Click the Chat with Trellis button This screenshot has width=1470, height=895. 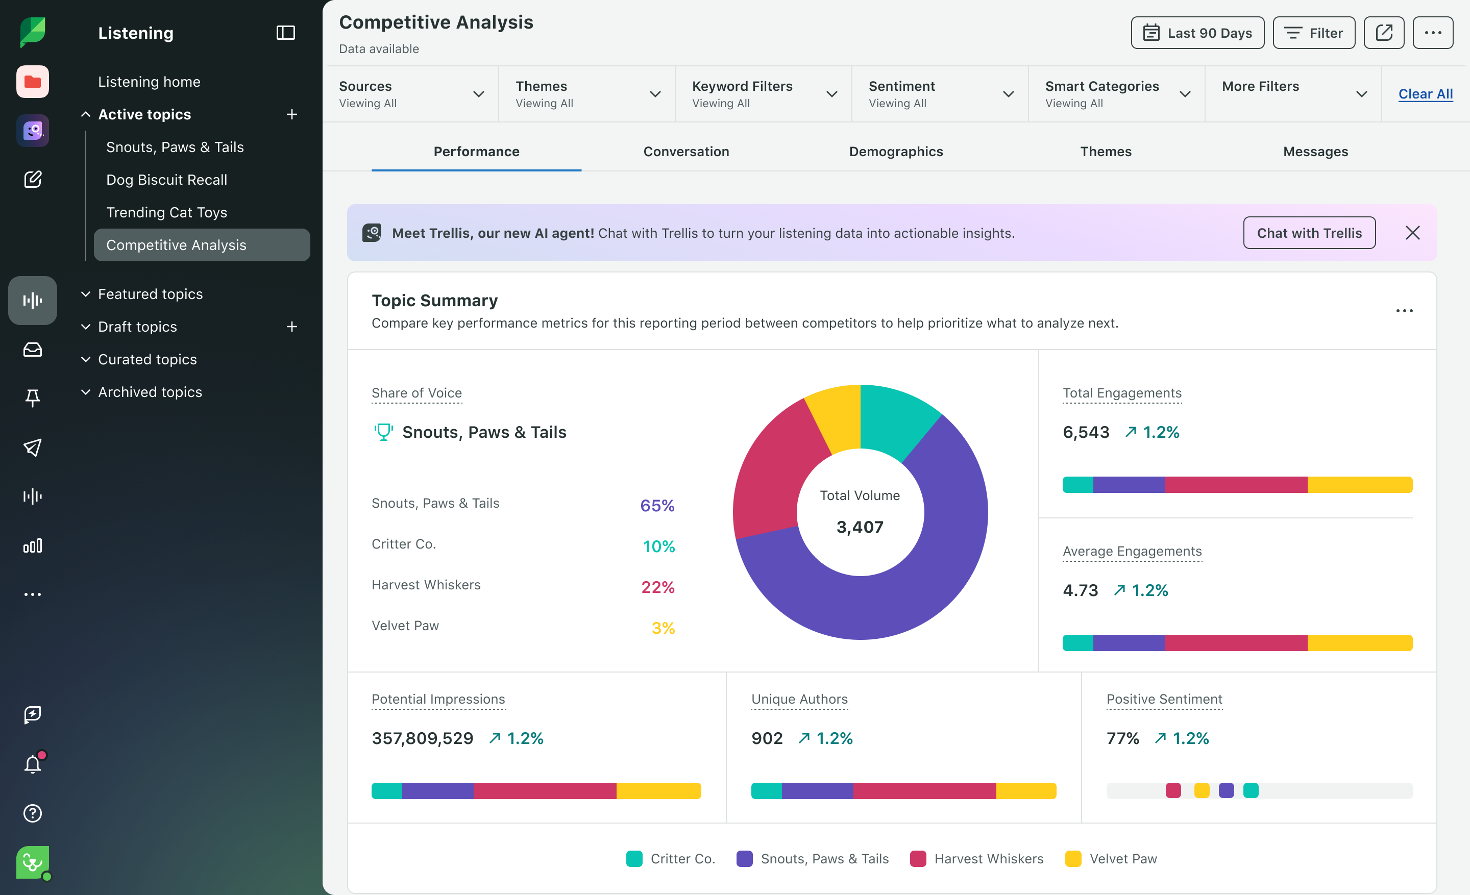point(1309,233)
